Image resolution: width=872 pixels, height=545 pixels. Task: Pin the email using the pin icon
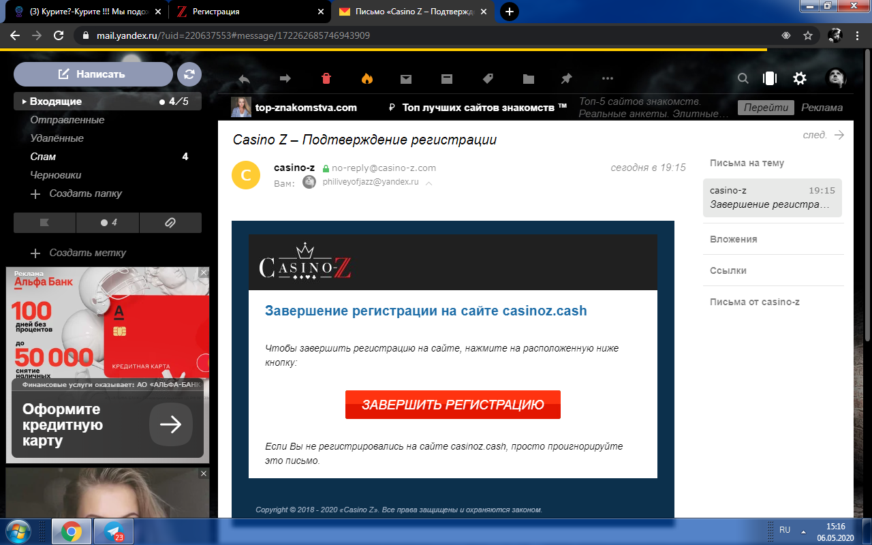point(567,79)
